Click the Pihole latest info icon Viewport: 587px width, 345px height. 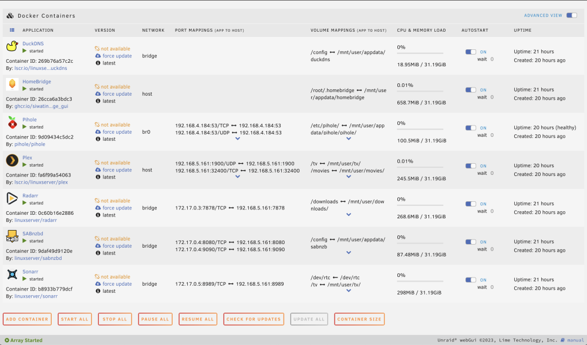[97, 139]
